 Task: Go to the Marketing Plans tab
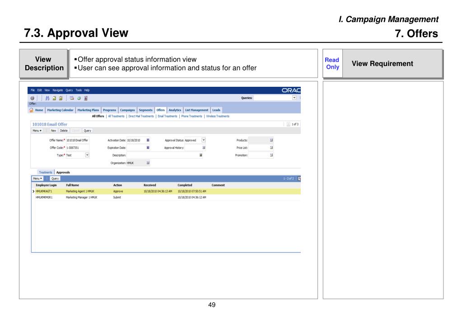click(x=88, y=110)
